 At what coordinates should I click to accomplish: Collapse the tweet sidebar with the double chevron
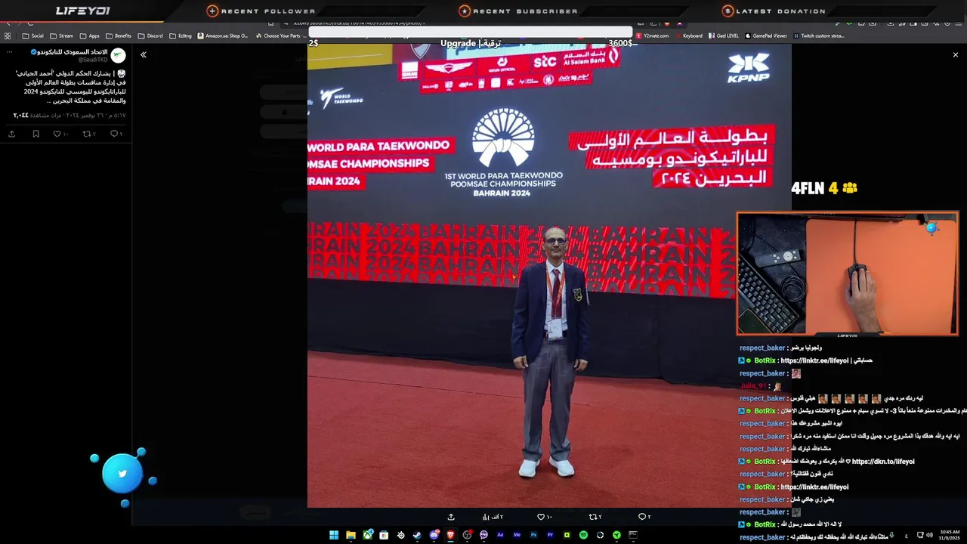pyautogui.click(x=143, y=54)
